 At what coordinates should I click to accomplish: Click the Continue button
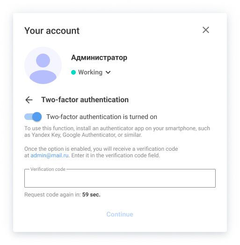pyautogui.click(x=120, y=214)
